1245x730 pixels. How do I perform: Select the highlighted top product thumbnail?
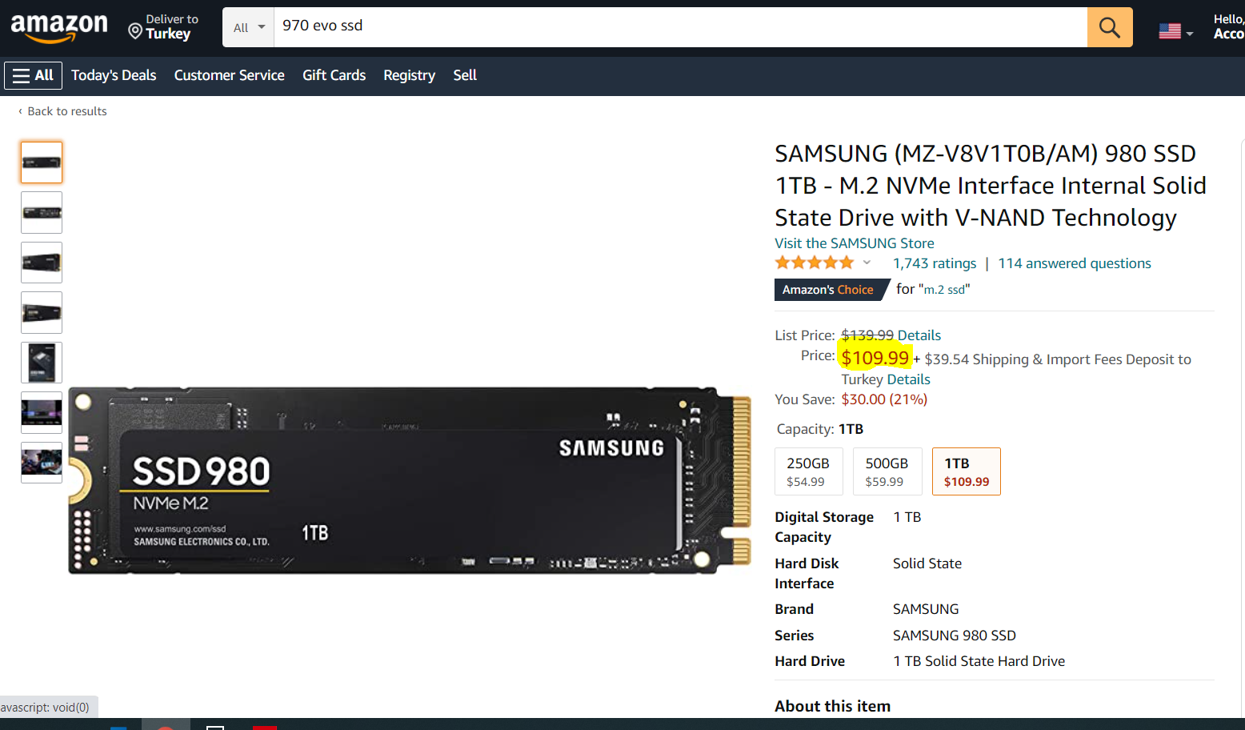(42, 162)
